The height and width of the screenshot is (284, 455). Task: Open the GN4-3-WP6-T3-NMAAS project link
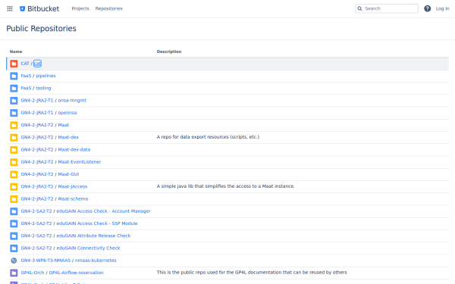[x=45, y=261]
